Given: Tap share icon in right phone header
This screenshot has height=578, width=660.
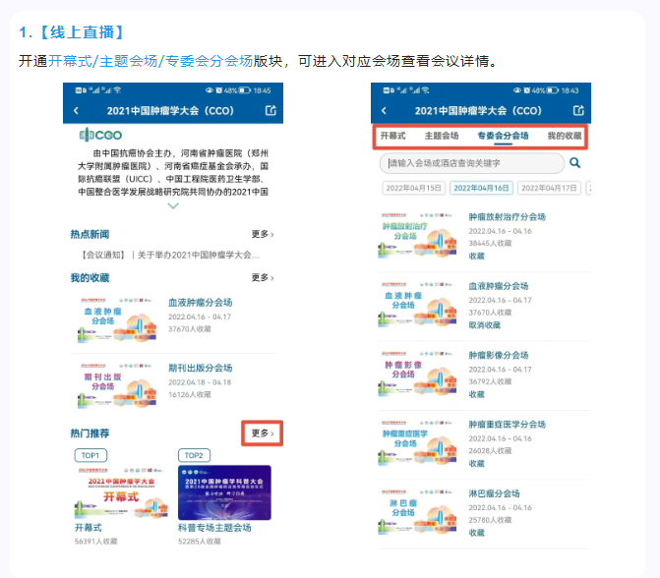Looking at the screenshot, I should click(x=578, y=111).
